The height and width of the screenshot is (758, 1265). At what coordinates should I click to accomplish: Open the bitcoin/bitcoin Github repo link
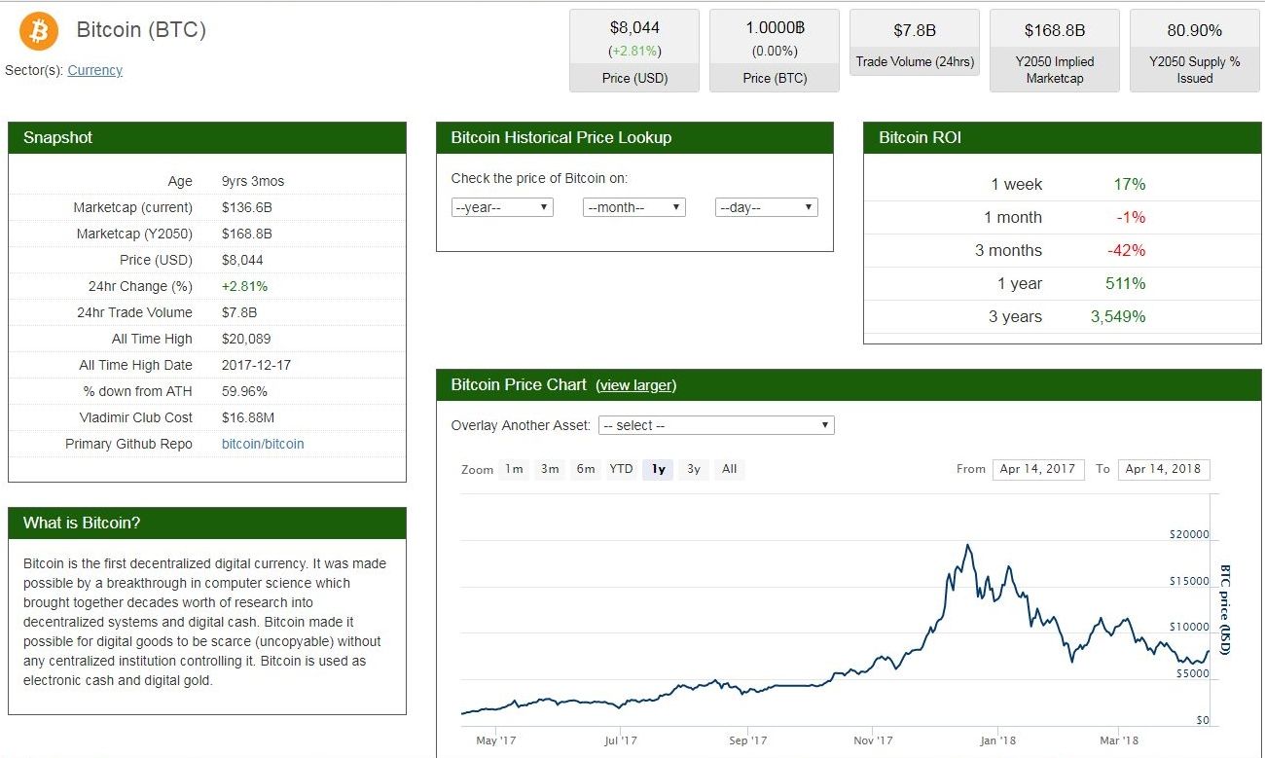263,444
